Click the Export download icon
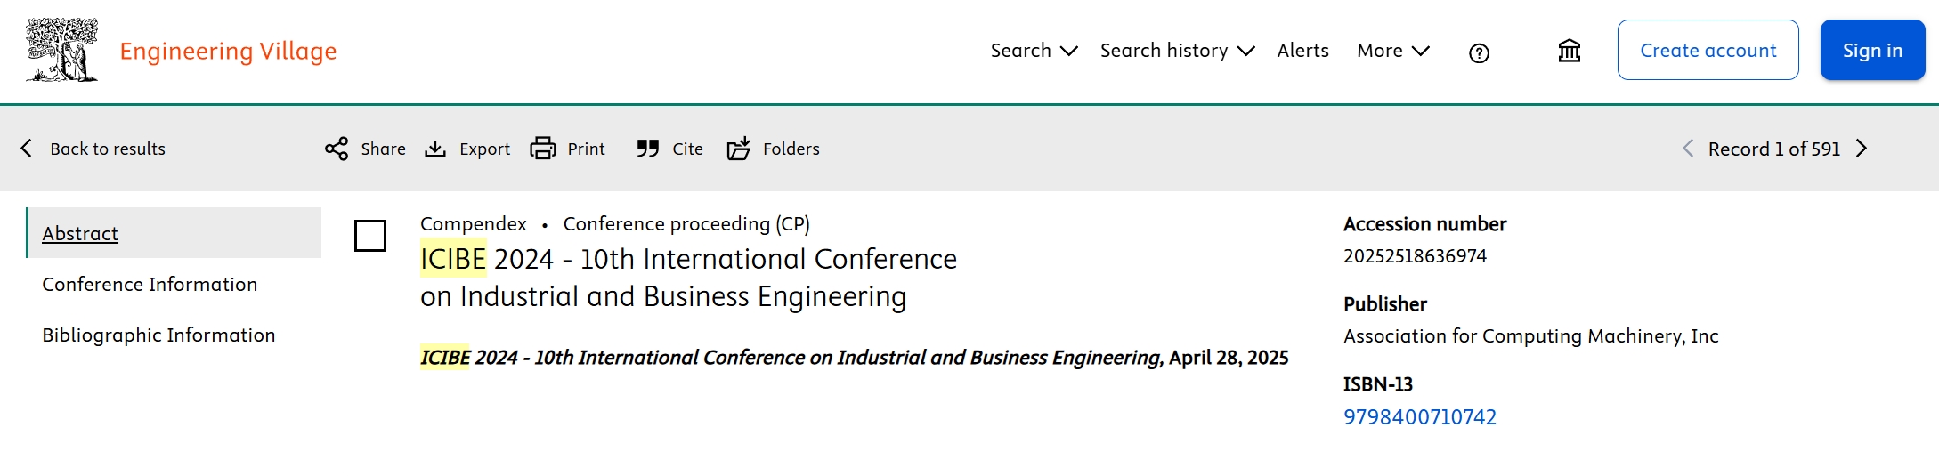 tap(435, 149)
